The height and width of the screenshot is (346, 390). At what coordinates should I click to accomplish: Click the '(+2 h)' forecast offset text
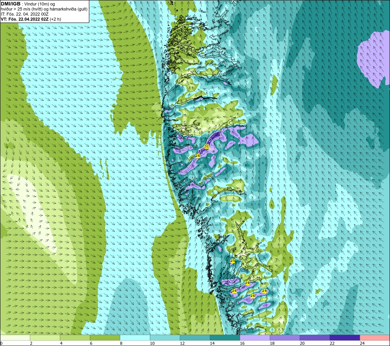click(55, 19)
